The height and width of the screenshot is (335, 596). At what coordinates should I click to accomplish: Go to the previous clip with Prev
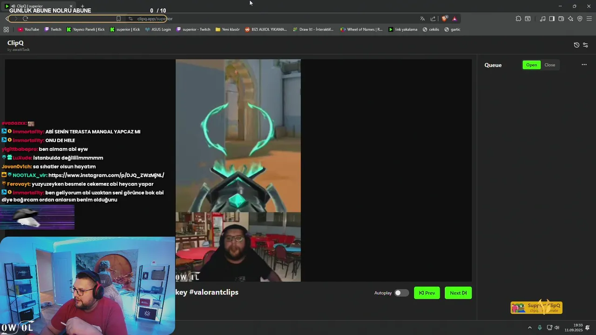point(427,293)
